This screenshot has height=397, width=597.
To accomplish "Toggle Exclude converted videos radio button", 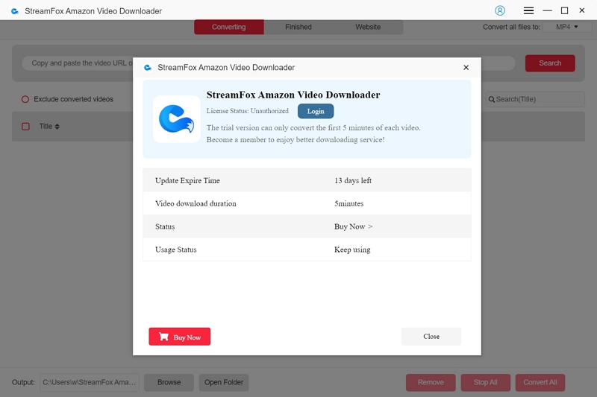I will click(25, 99).
